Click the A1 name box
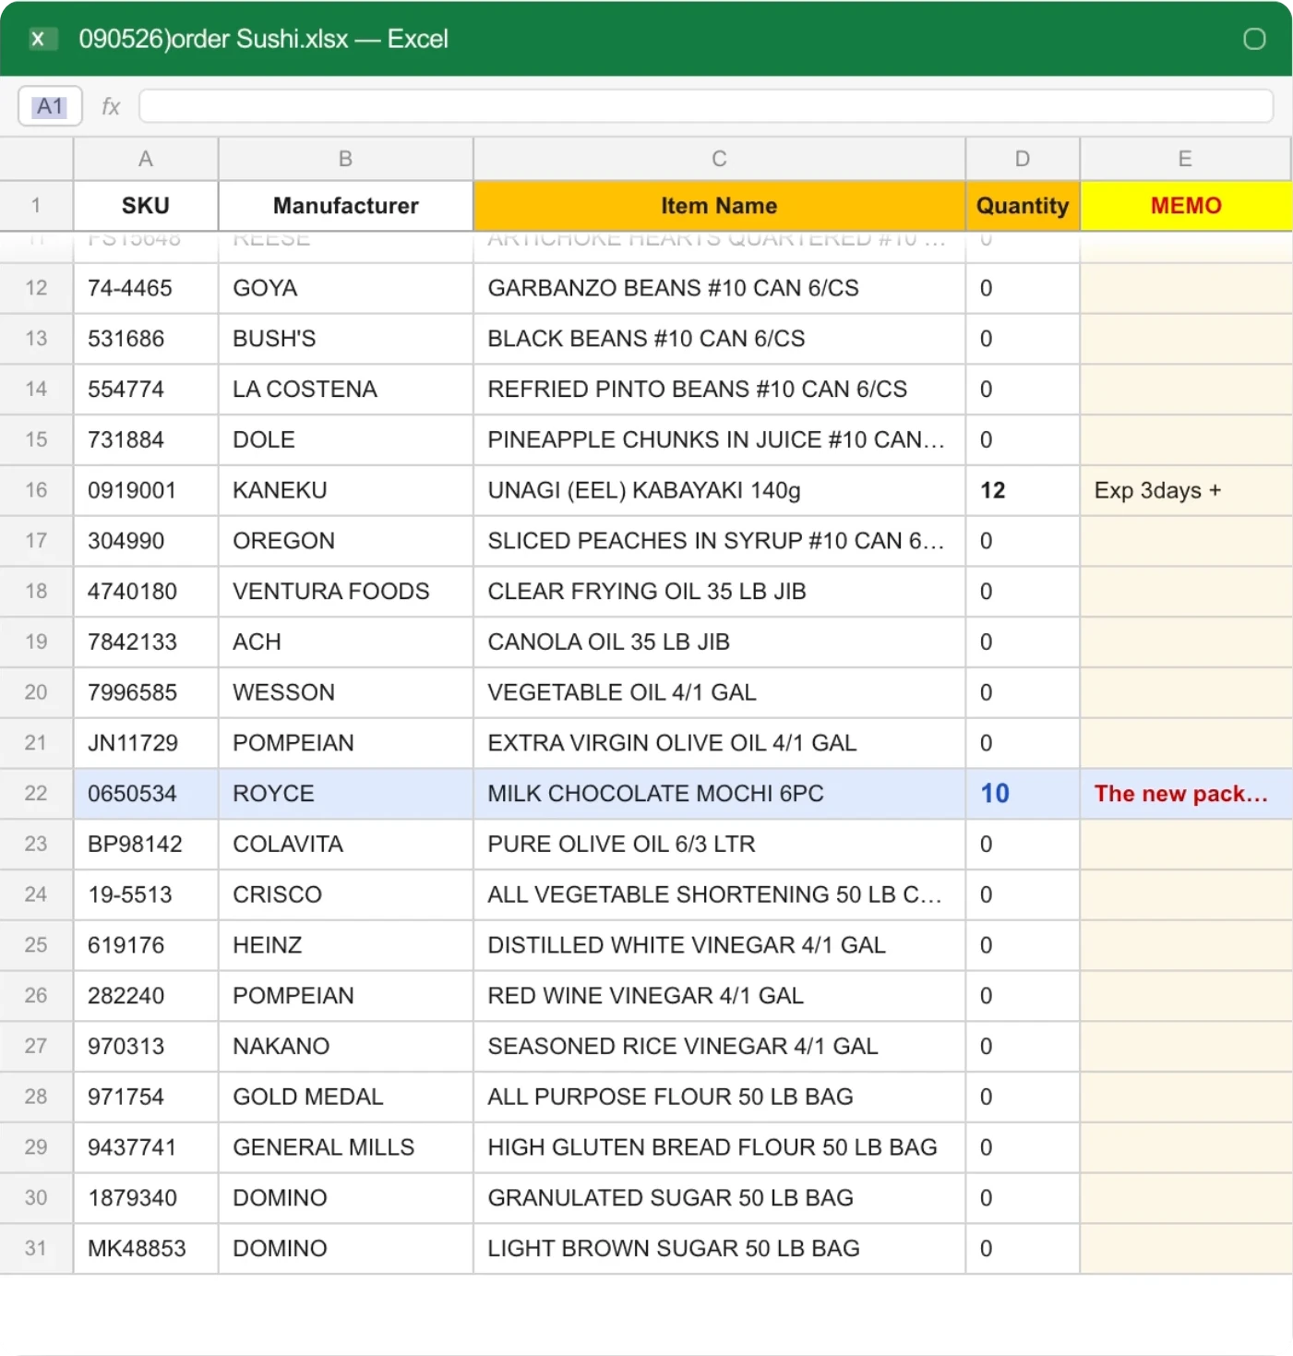Screen dimensions: 1293x1356 50,106
